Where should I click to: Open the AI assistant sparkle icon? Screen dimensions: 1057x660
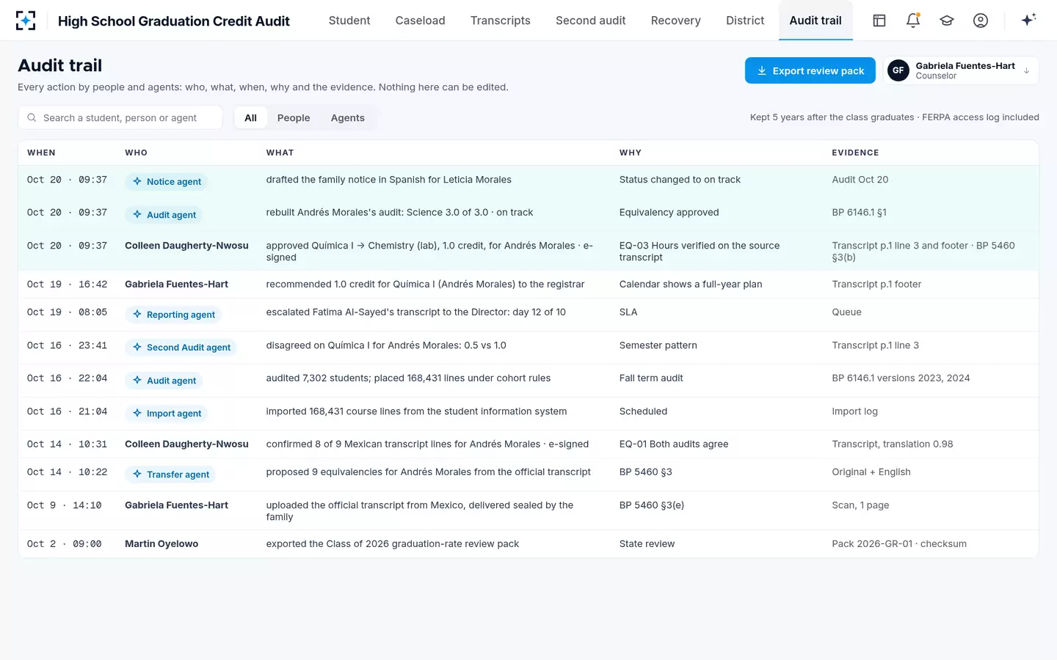1028,20
